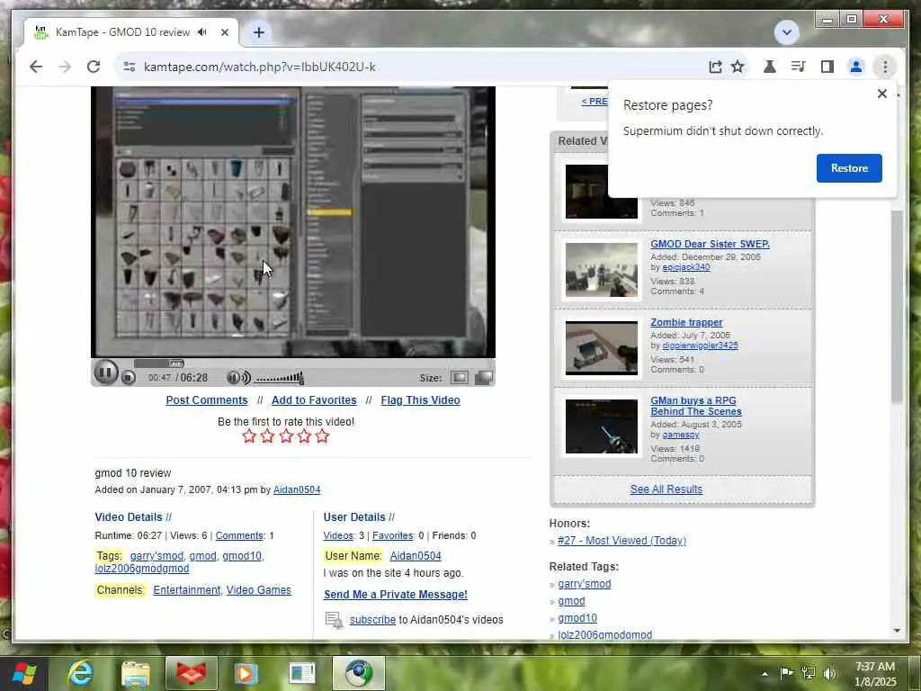This screenshot has height=691, width=921.
Task: Click Add to Favorites link
Action: [314, 400]
